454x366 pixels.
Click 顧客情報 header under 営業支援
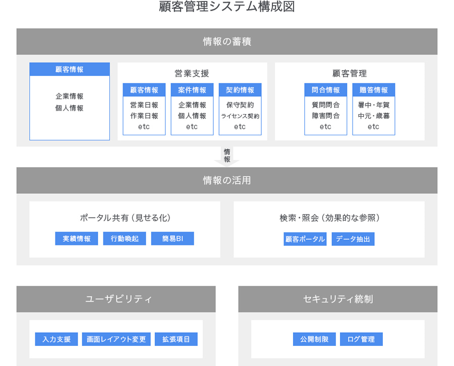144,90
